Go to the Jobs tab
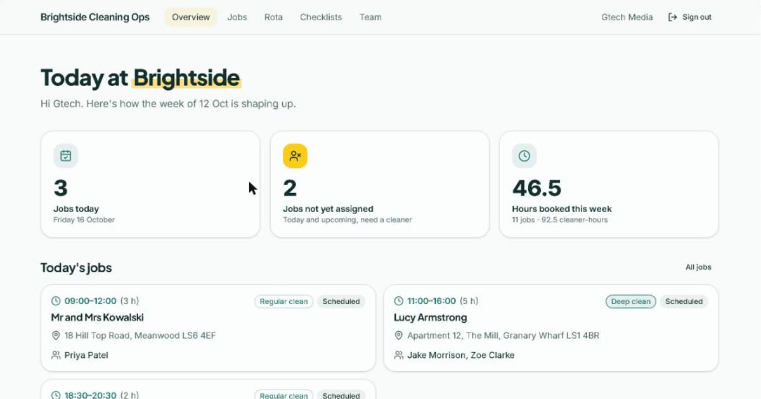 [x=237, y=17]
